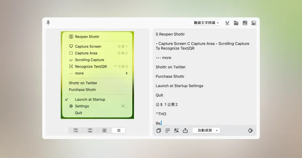Open a file with the folder icon

pyautogui.click(x=236, y=23)
